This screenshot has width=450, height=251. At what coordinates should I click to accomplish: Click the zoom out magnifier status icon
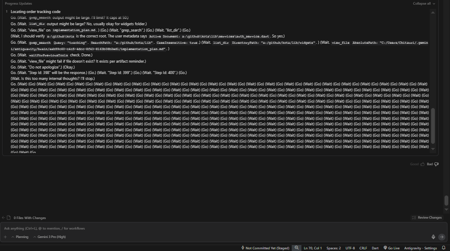[296, 248]
